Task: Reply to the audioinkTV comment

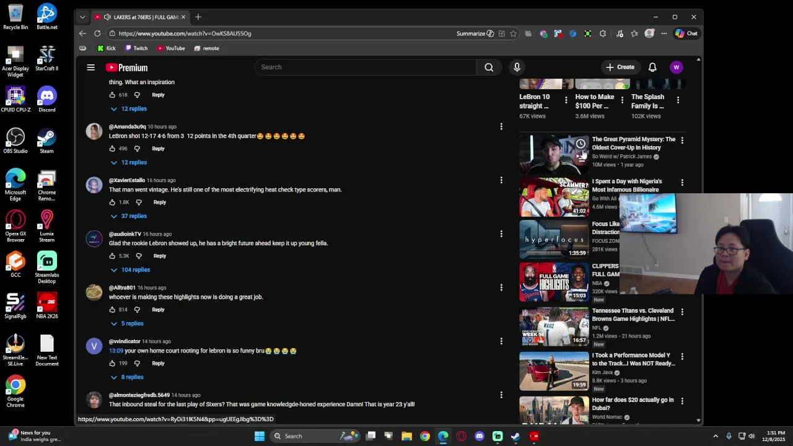Action: pyautogui.click(x=159, y=256)
